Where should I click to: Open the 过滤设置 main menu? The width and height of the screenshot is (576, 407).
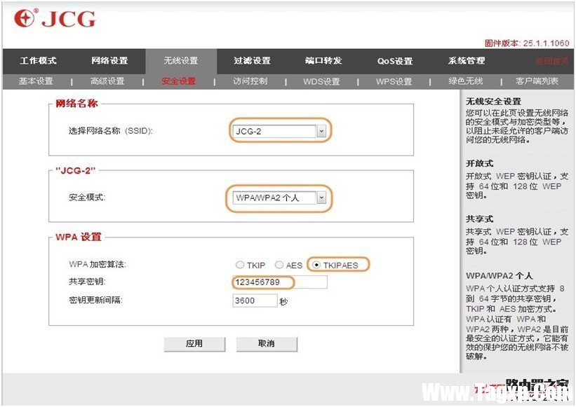252,60
